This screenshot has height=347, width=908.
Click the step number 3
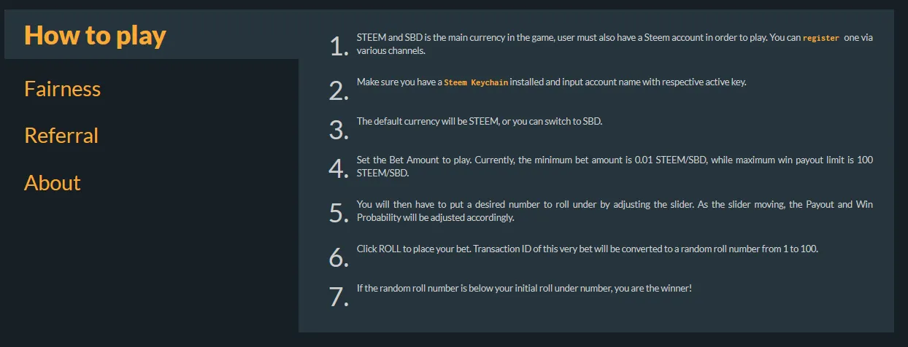[x=339, y=130]
